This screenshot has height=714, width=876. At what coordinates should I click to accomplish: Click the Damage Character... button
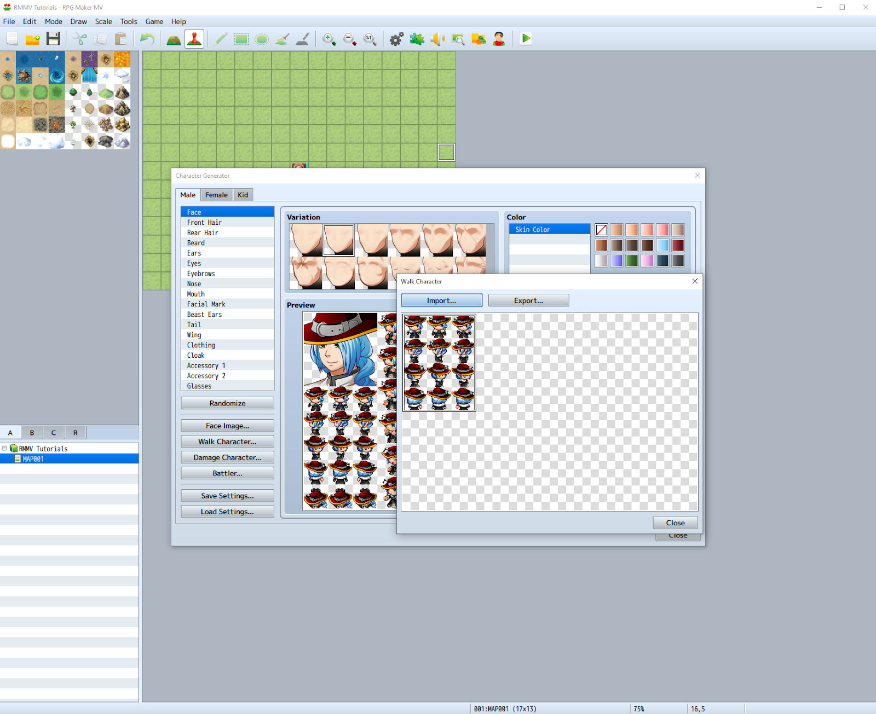tap(227, 457)
